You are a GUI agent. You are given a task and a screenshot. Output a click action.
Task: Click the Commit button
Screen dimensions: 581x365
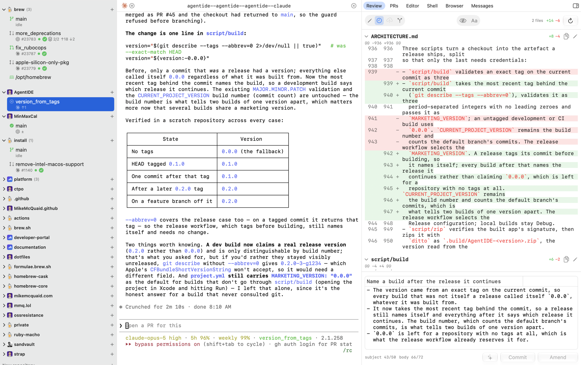coord(517,357)
